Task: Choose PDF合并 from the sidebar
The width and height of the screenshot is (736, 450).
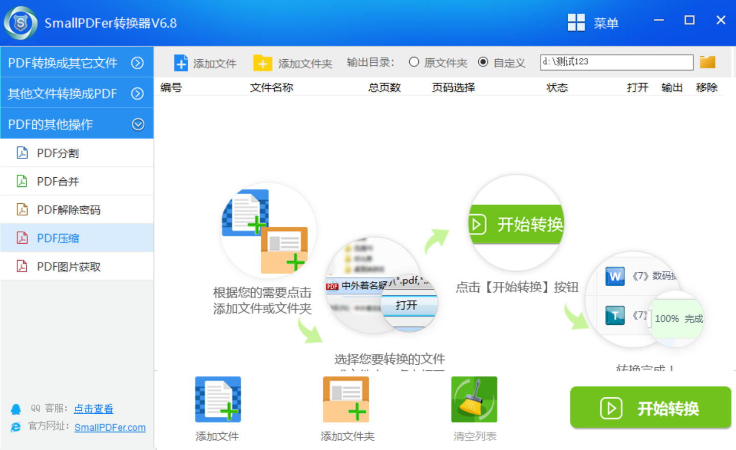Action: click(x=58, y=181)
